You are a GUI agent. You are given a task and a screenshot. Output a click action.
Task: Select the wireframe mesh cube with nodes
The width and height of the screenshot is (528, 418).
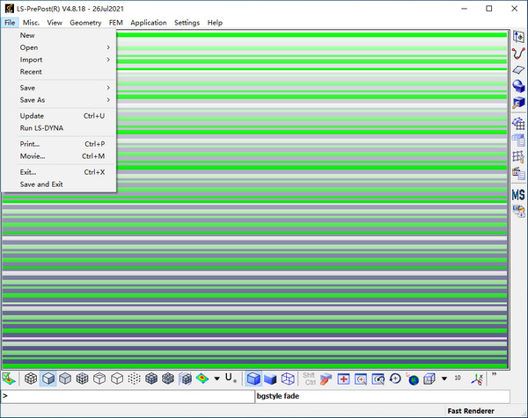tap(82, 378)
